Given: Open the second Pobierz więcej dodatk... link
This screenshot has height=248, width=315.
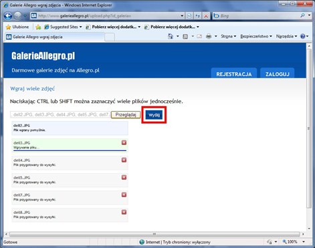Looking at the screenshot, I should pyautogui.click(x=172, y=27).
